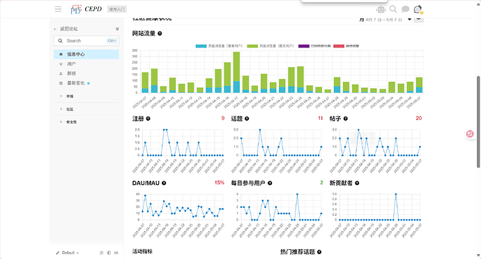Viewport: 481px width, 259px height.
Task: Click the 信息中心 home icon
Action: tap(61, 54)
